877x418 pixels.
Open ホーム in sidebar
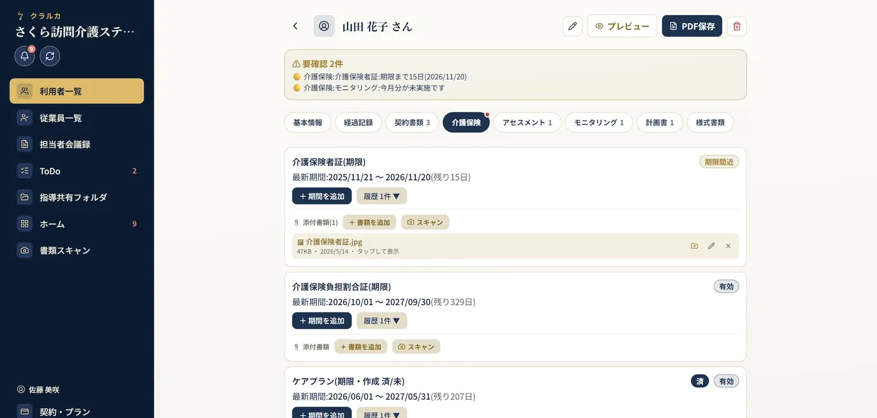76,224
